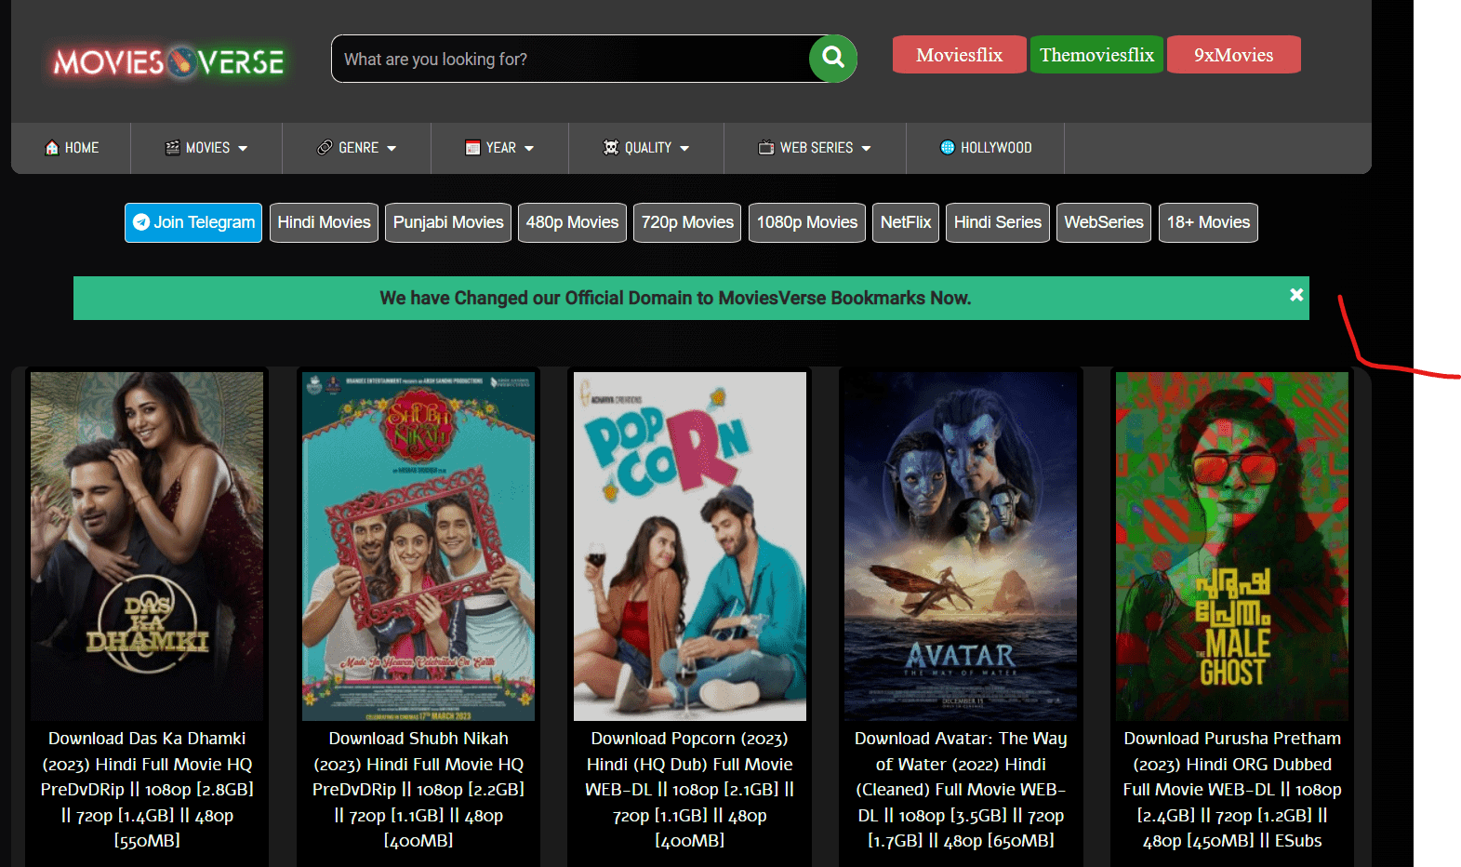
Task: Click the calendar icon beside Year
Action: click(472, 148)
